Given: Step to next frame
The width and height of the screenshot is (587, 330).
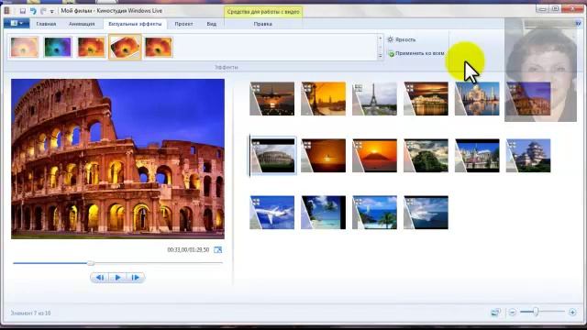Looking at the screenshot, I should tap(136, 278).
